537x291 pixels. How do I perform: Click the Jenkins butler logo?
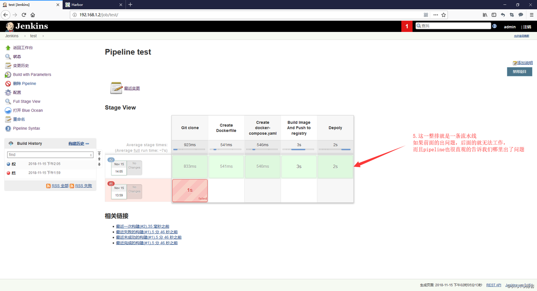[x=10, y=26]
